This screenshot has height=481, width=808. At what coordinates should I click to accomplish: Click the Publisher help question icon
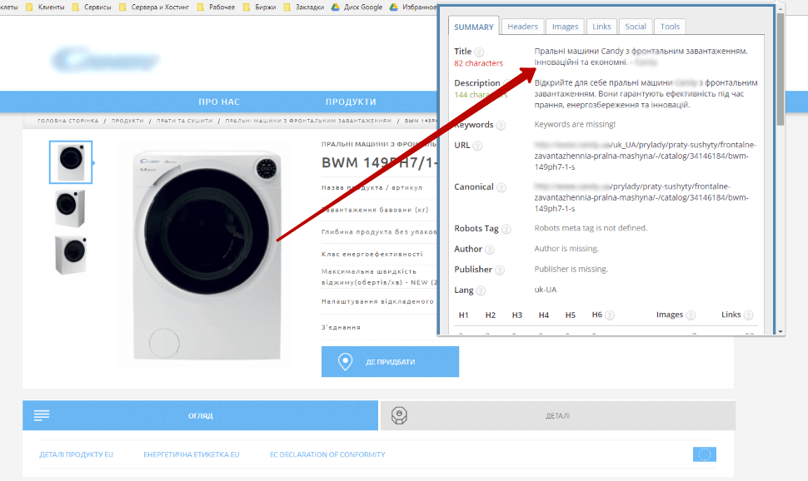500,270
